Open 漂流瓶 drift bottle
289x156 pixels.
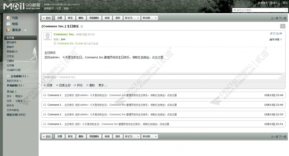(10, 92)
